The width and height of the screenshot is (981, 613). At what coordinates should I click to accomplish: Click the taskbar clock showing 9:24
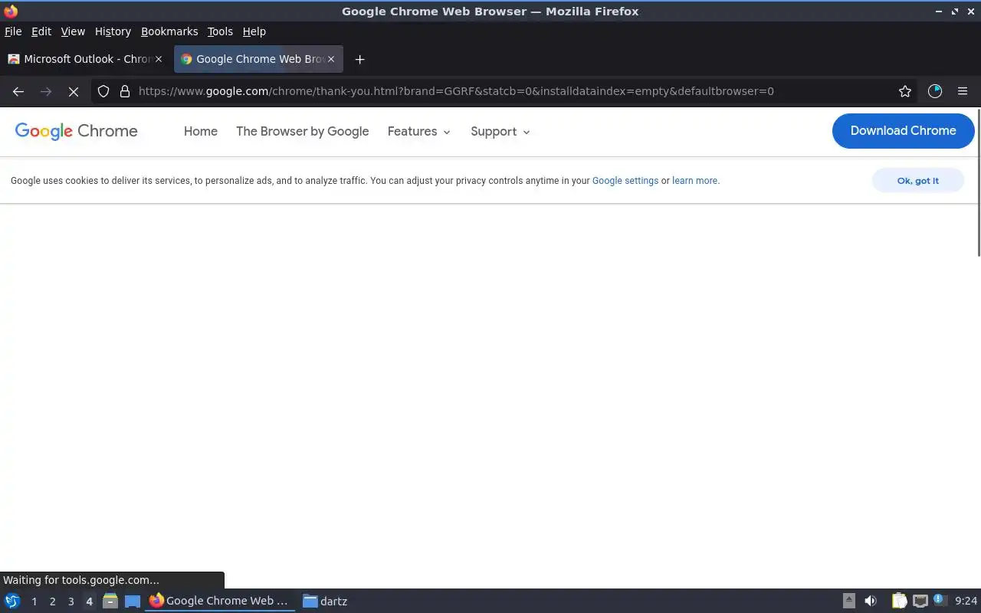[x=966, y=602]
